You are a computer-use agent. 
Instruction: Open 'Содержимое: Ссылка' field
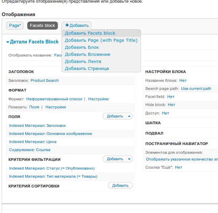[30, 150]
